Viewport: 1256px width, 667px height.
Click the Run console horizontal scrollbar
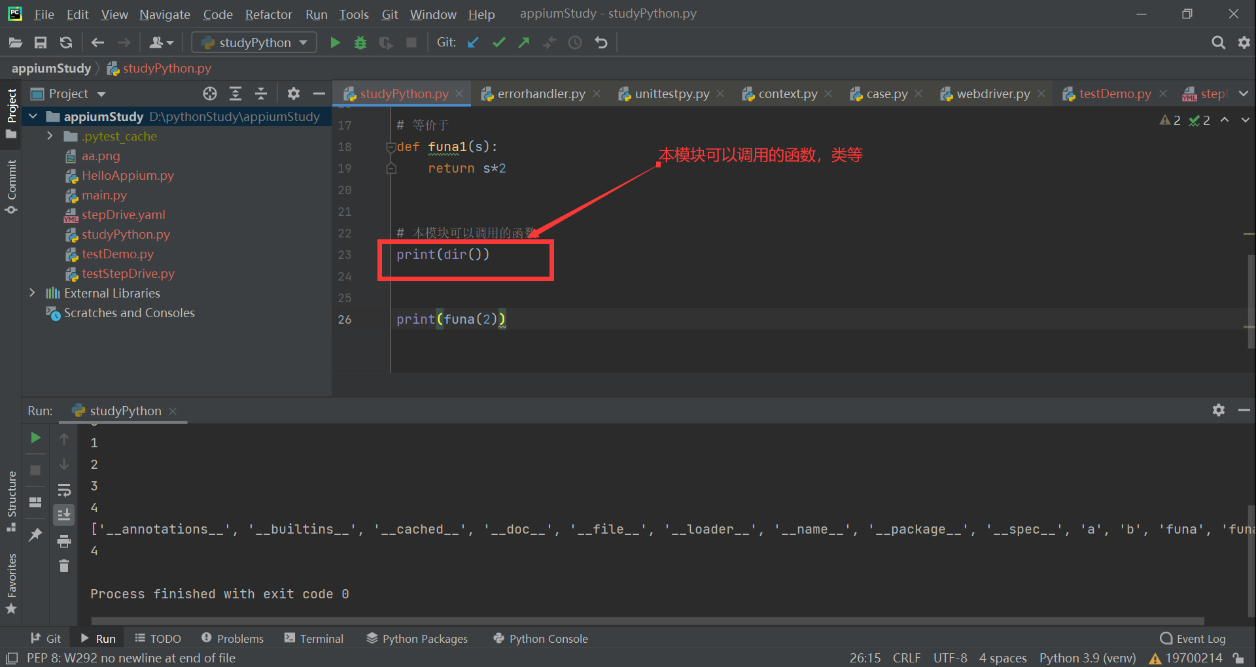tap(648, 620)
